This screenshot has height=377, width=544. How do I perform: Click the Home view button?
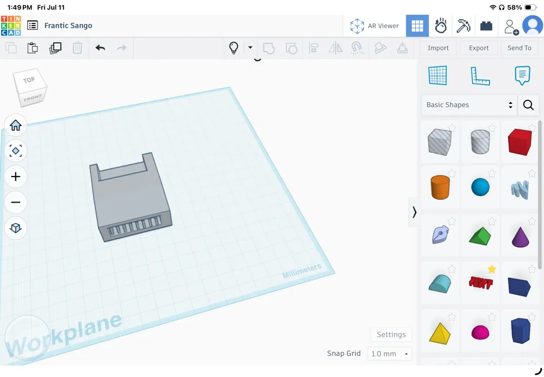point(16,125)
